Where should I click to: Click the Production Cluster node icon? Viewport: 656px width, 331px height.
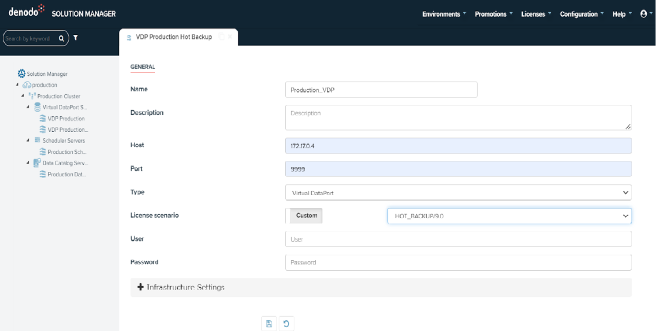[x=32, y=96]
